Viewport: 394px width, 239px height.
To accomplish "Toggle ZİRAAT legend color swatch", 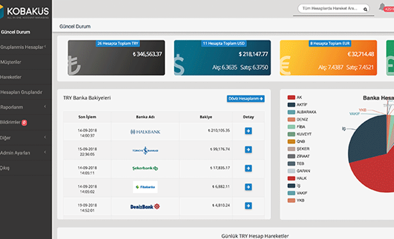I will click(291, 156).
